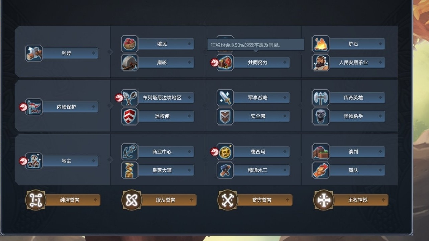429x241 pixels.
Task: Click the 精通木工 hammer icon
Action: [x=225, y=170]
